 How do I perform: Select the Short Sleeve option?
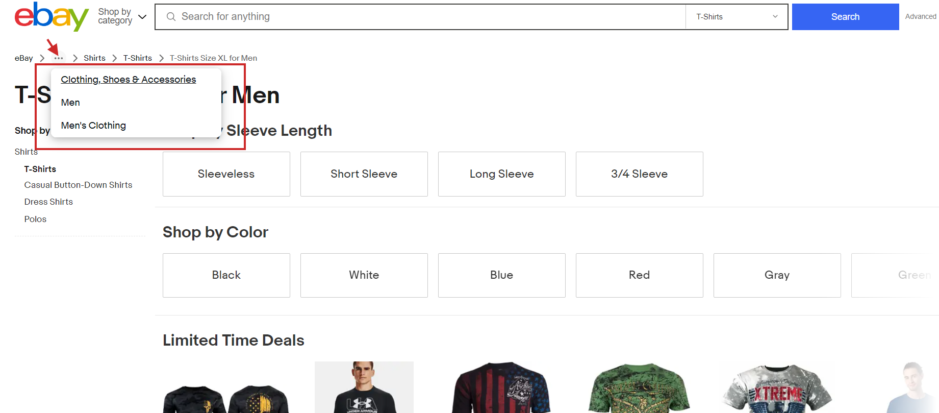[364, 174]
